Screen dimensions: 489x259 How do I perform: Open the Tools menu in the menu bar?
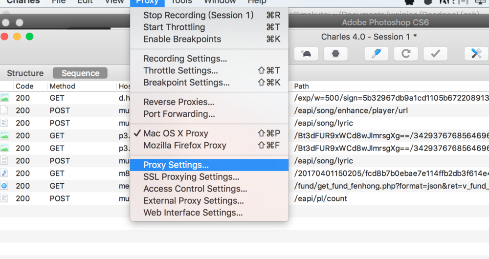[181, 2]
